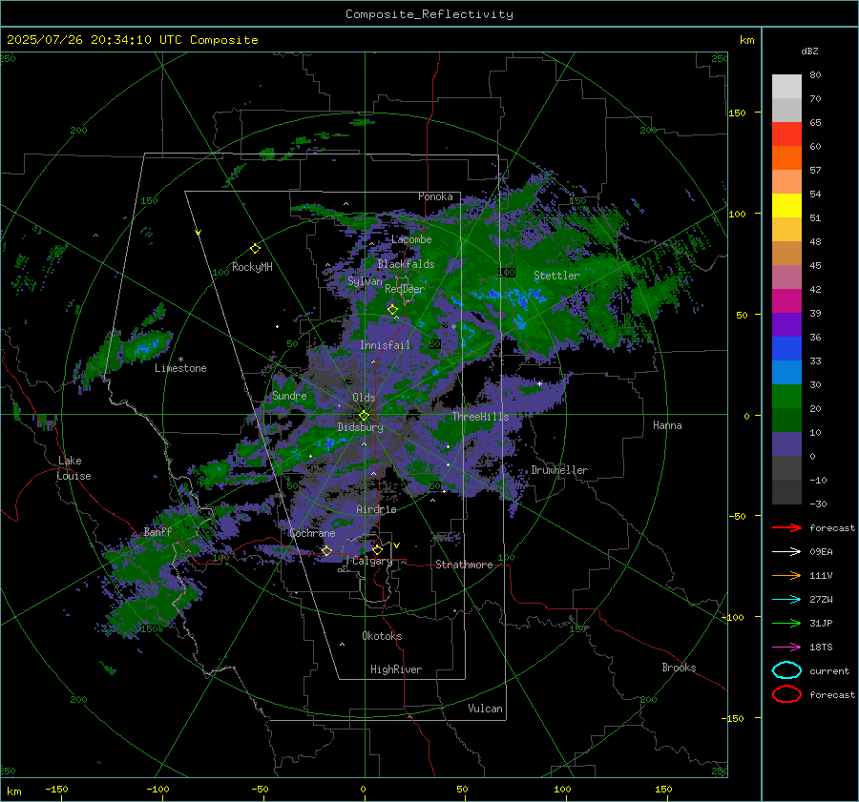The height and width of the screenshot is (802, 859).
Task: Click the Limestone label
Action: [x=180, y=368]
